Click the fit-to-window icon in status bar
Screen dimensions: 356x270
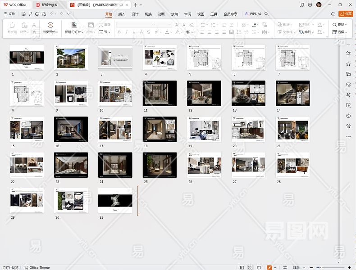(x=285, y=267)
